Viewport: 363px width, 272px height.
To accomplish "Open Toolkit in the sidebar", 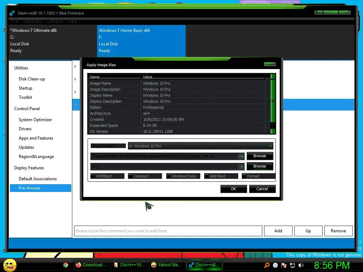I will coord(25,97).
